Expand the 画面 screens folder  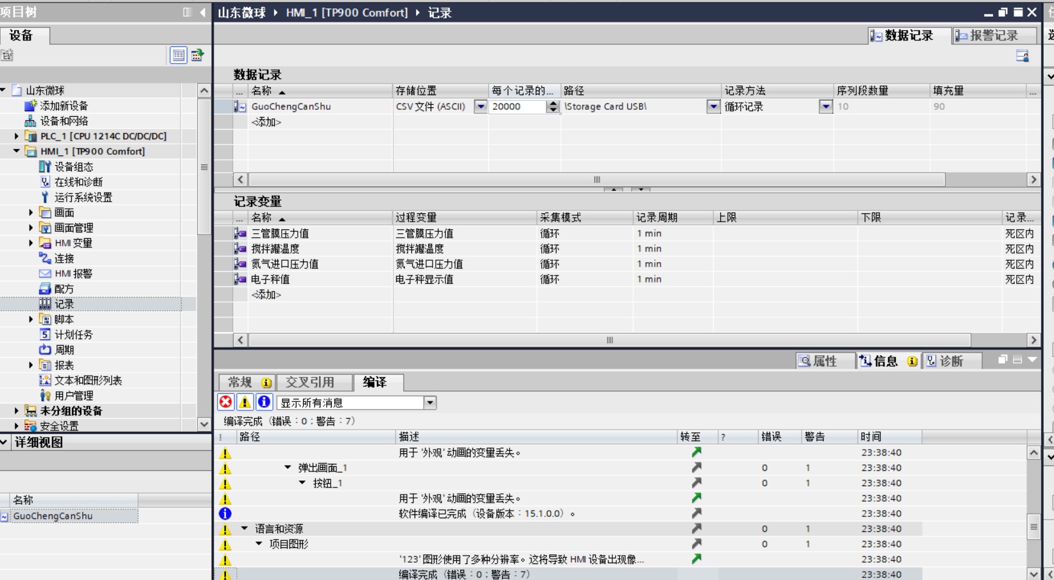(31, 213)
